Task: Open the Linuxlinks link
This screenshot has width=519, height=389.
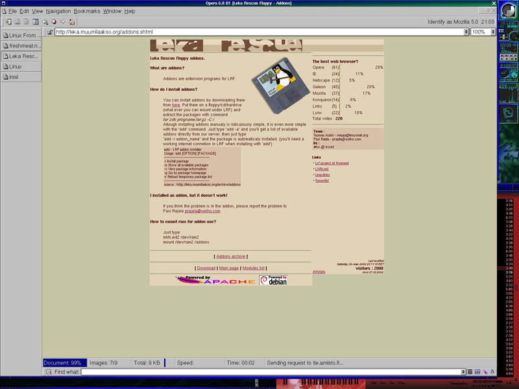Action: pyautogui.click(x=322, y=175)
